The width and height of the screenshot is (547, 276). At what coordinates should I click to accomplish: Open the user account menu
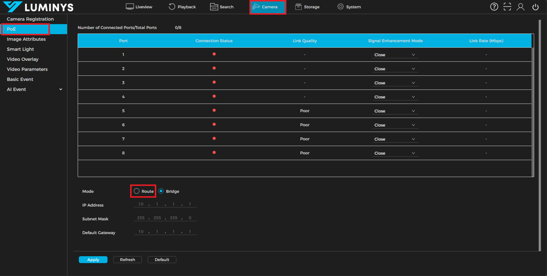pyautogui.click(x=520, y=7)
